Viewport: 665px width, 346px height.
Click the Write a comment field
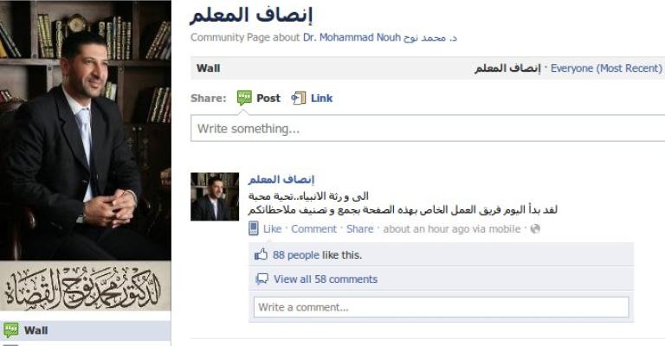coord(441,307)
